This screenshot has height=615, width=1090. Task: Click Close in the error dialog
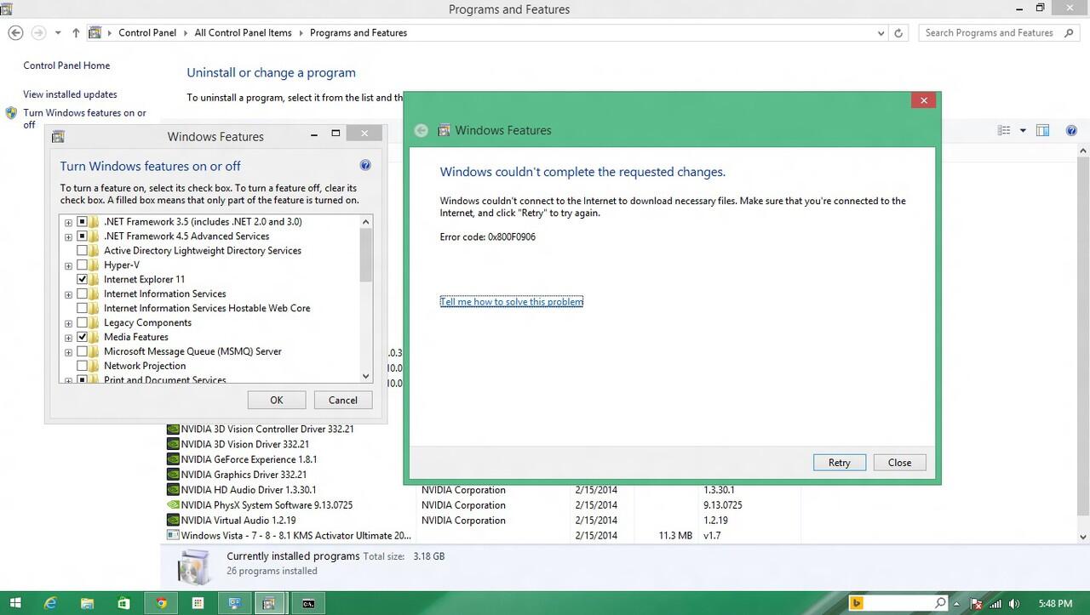[900, 463]
